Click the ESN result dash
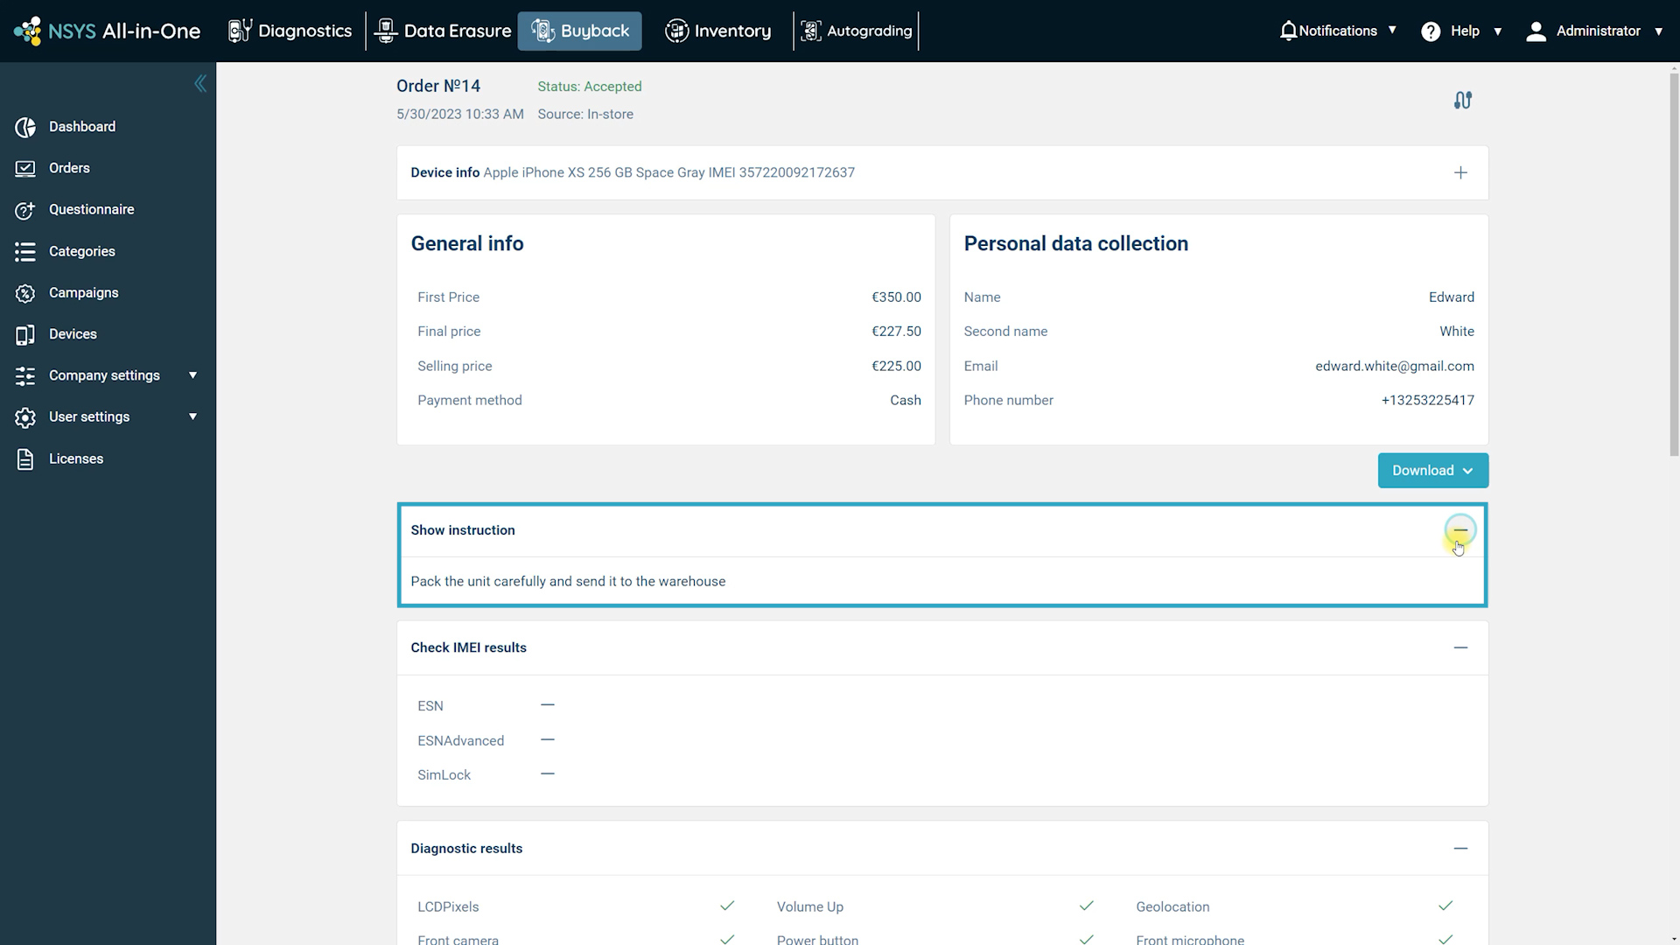The height and width of the screenshot is (945, 1680). [548, 705]
